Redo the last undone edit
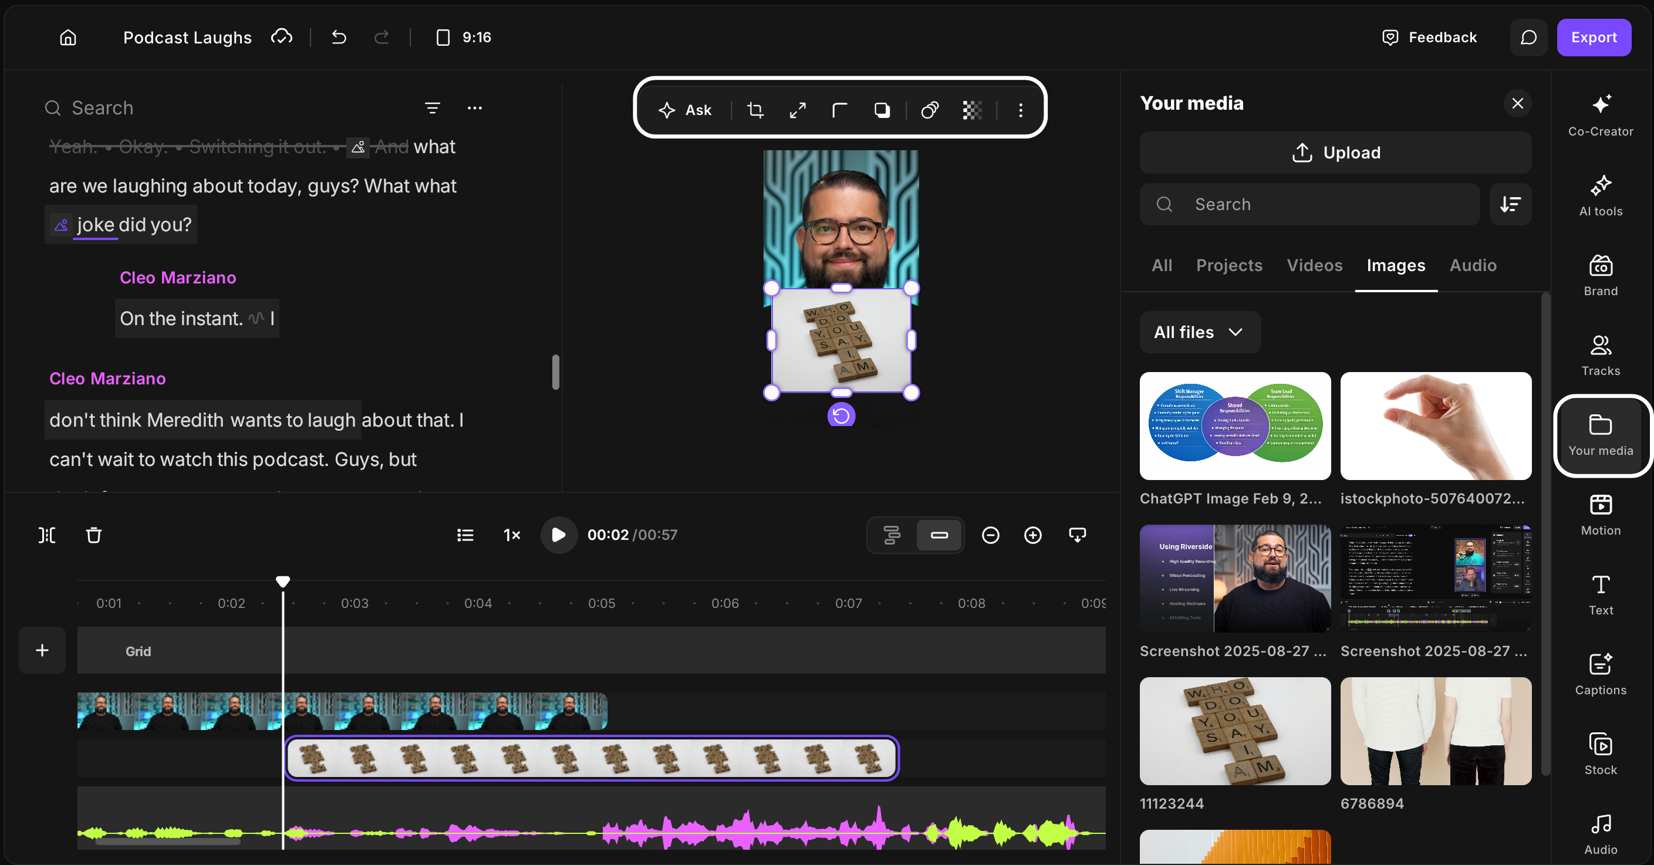1654x865 pixels. click(x=382, y=37)
